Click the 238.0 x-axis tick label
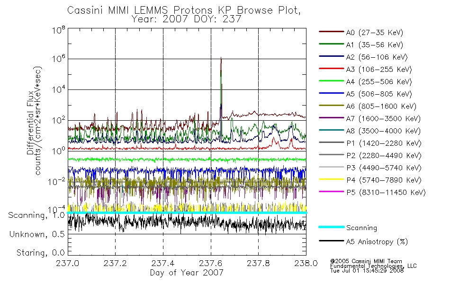The height and width of the screenshot is (284, 450). [x=306, y=263]
